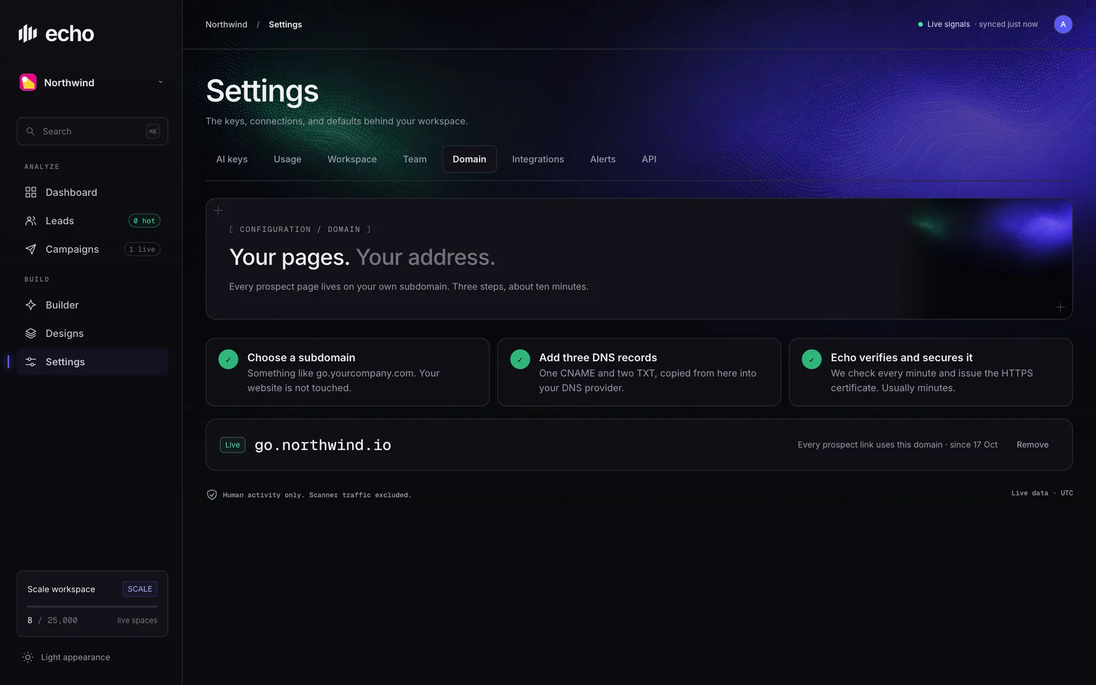Switch to Light appearance label
This screenshot has width=1096, height=685.
click(x=76, y=657)
